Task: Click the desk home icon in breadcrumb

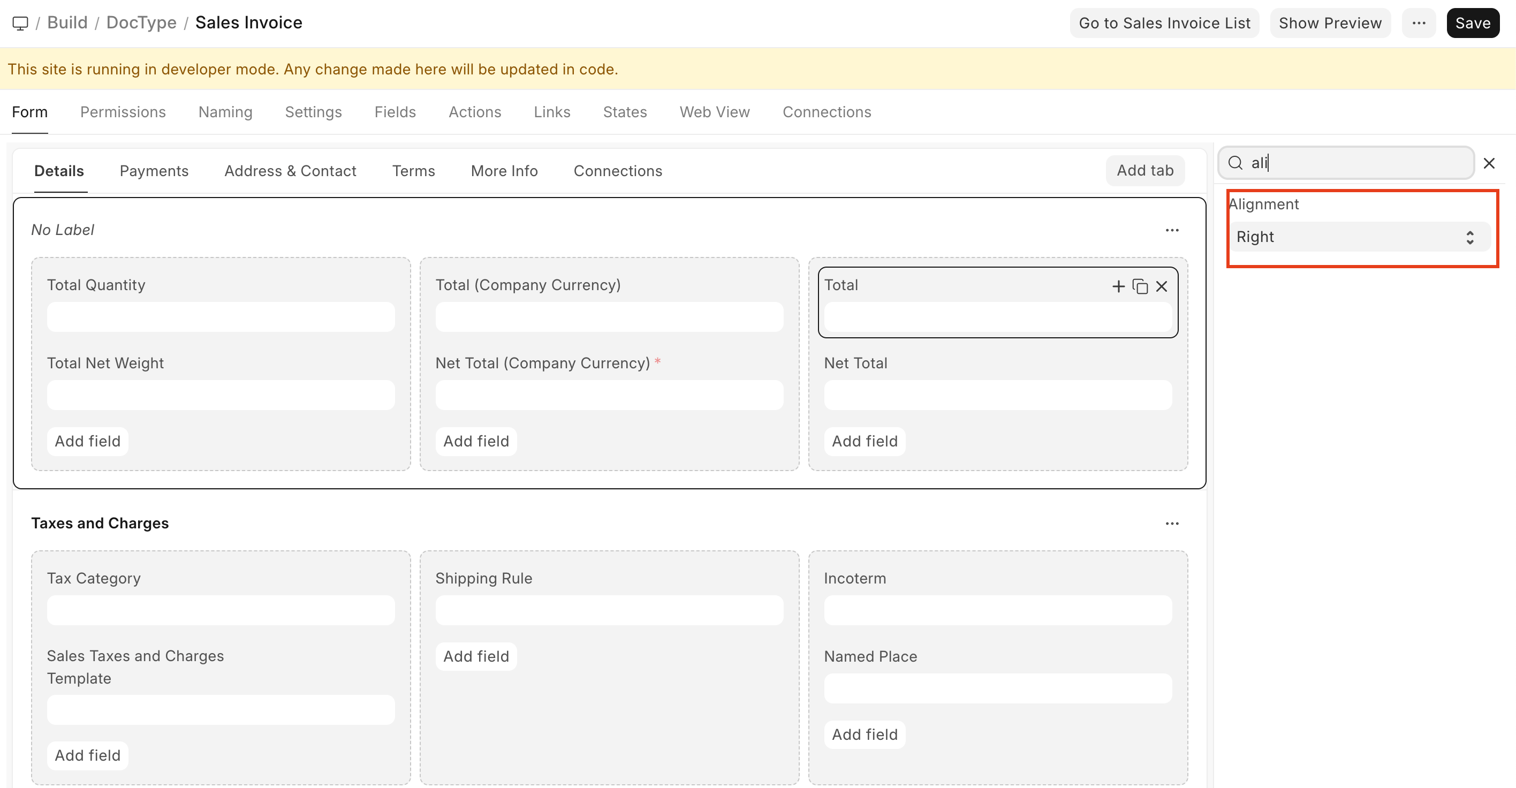Action: click(20, 23)
